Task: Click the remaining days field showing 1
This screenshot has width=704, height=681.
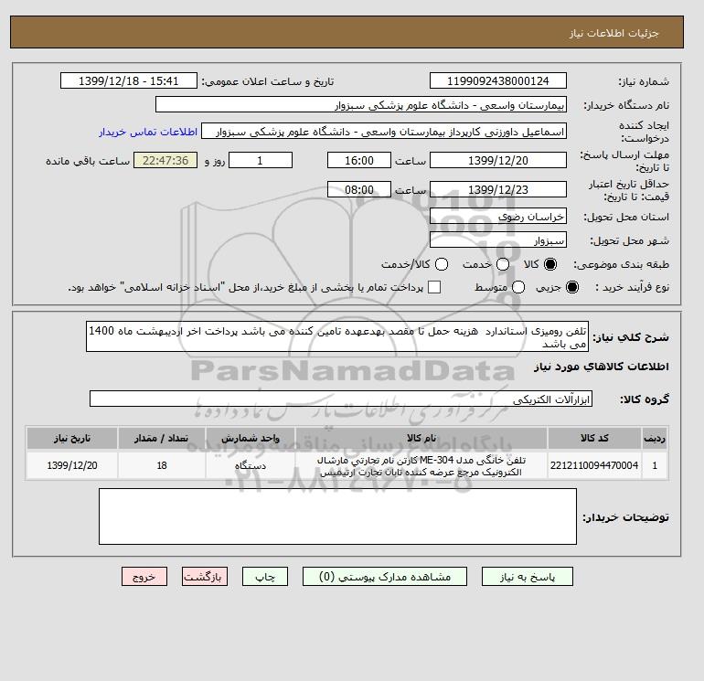Action: [261, 160]
